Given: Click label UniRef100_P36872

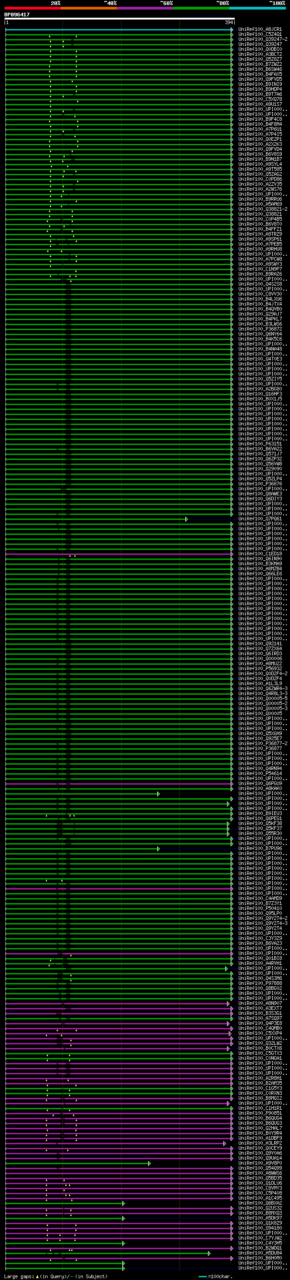Looking at the screenshot, I should pos(260,329).
